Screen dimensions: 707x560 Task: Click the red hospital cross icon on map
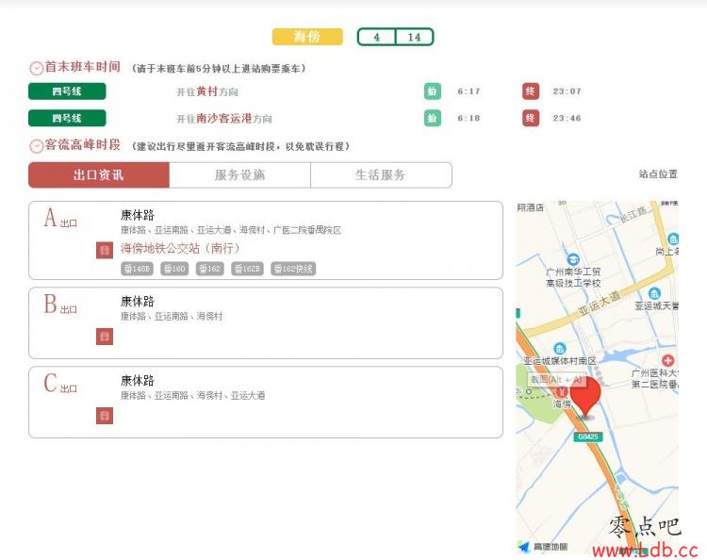click(667, 360)
